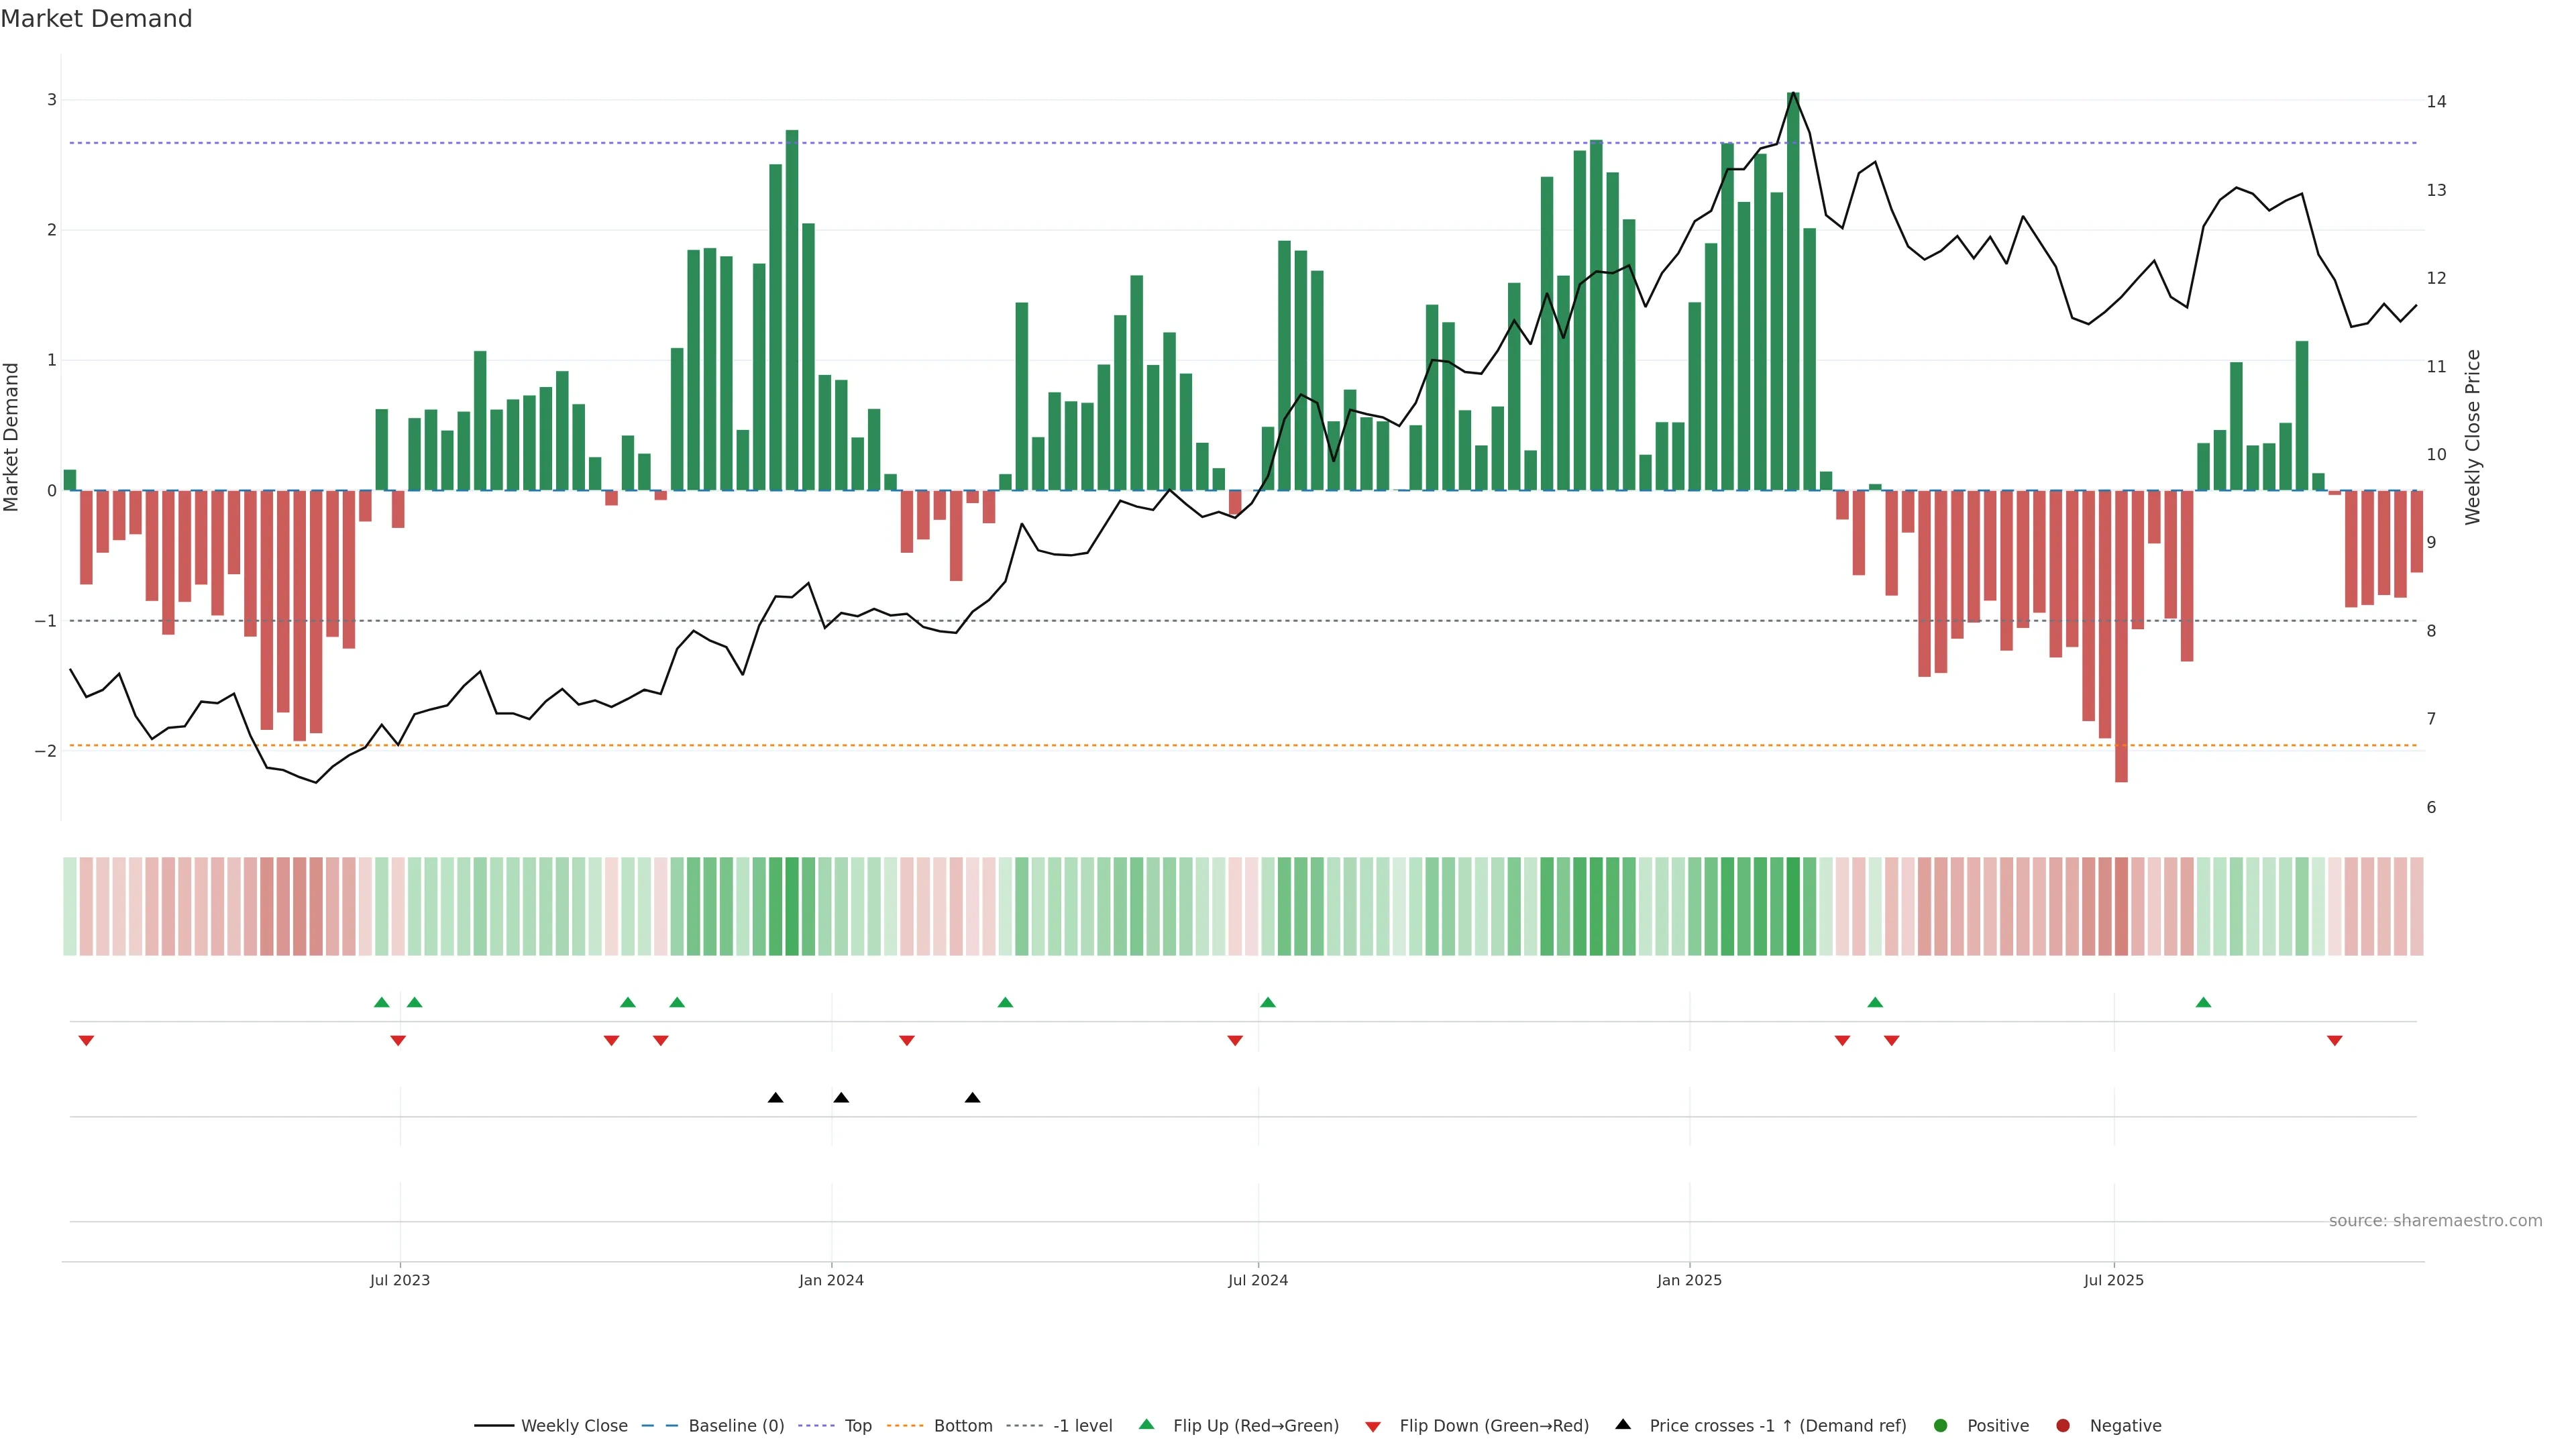The width and height of the screenshot is (2576, 1449).
Task: Click Flip Down (Green→Red) legend triangle
Action: [1373, 1427]
